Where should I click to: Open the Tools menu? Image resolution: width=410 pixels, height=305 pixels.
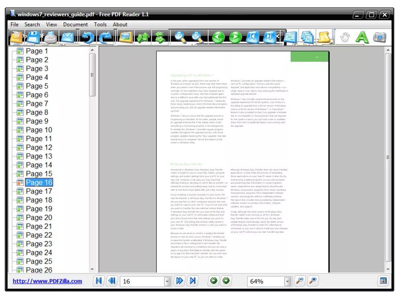click(x=100, y=24)
